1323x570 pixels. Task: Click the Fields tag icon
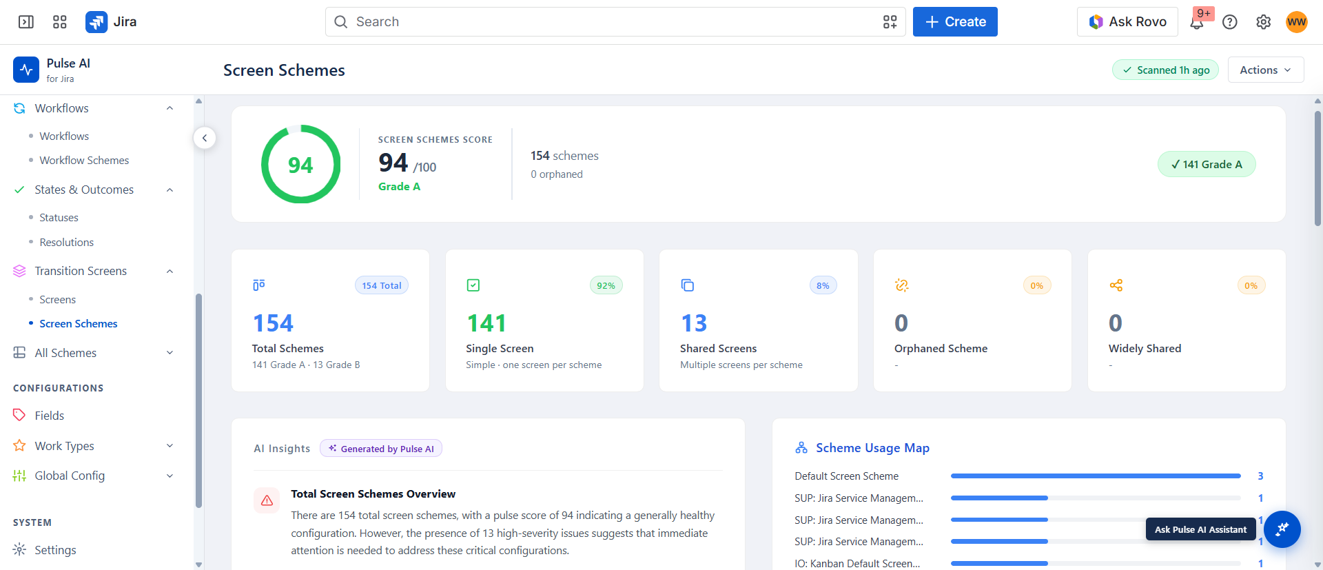point(19,415)
